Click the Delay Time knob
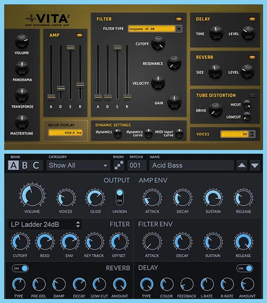Viewport: 267px width, 303px height. (x=216, y=33)
